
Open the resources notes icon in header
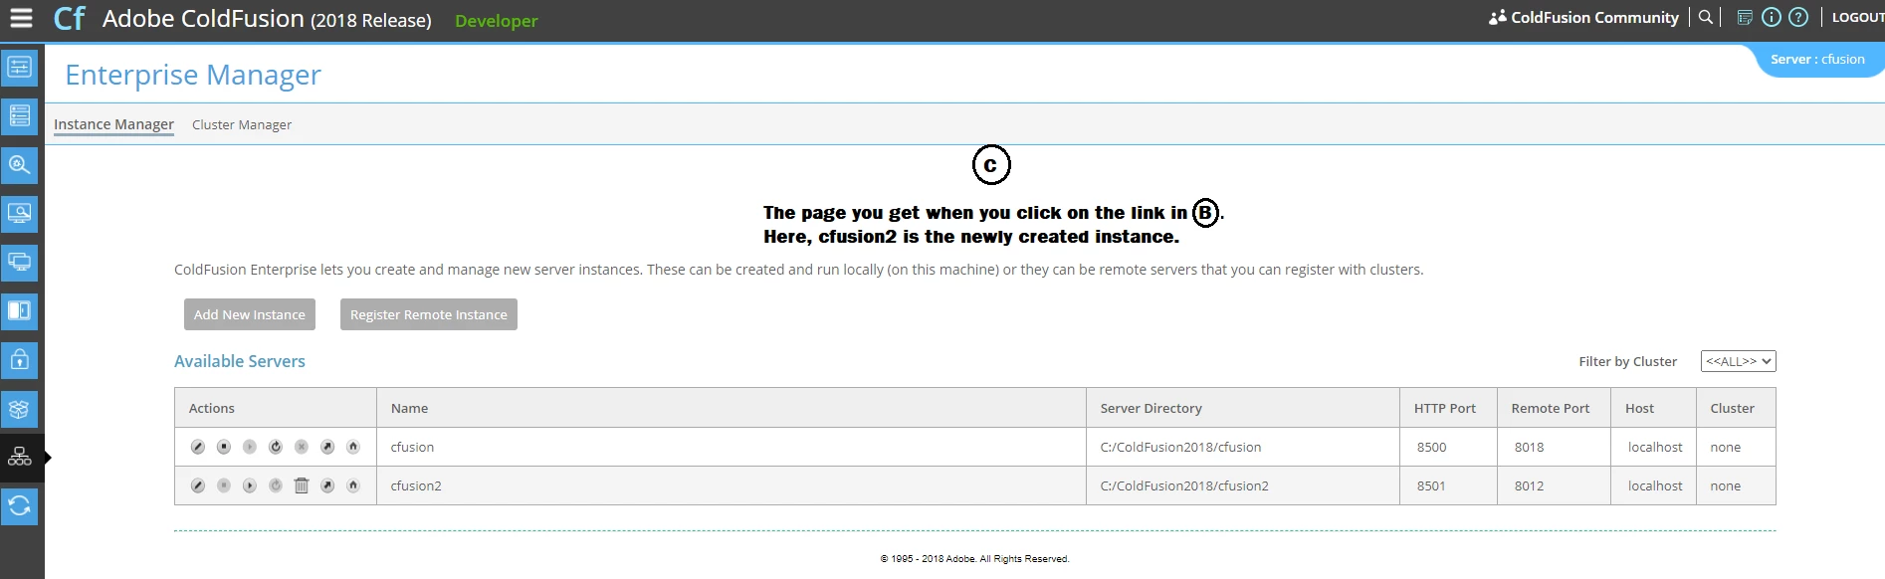point(1745,17)
